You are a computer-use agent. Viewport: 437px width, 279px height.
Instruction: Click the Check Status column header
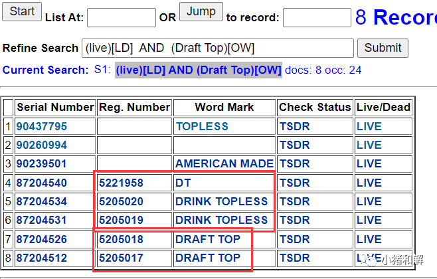315,108
